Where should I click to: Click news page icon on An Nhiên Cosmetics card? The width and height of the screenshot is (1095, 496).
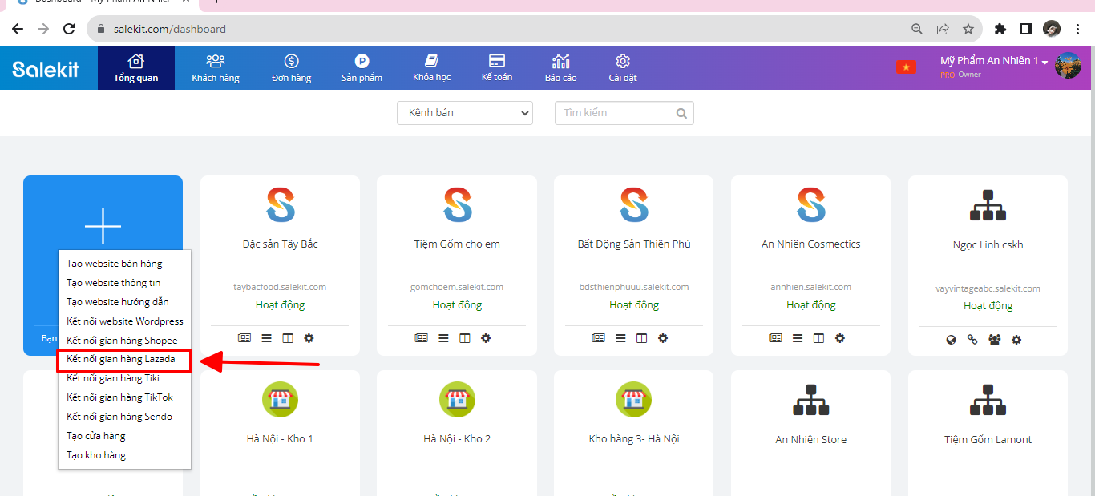(775, 338)
